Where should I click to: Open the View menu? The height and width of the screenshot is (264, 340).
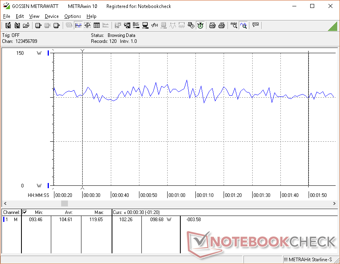coord(34,16)
